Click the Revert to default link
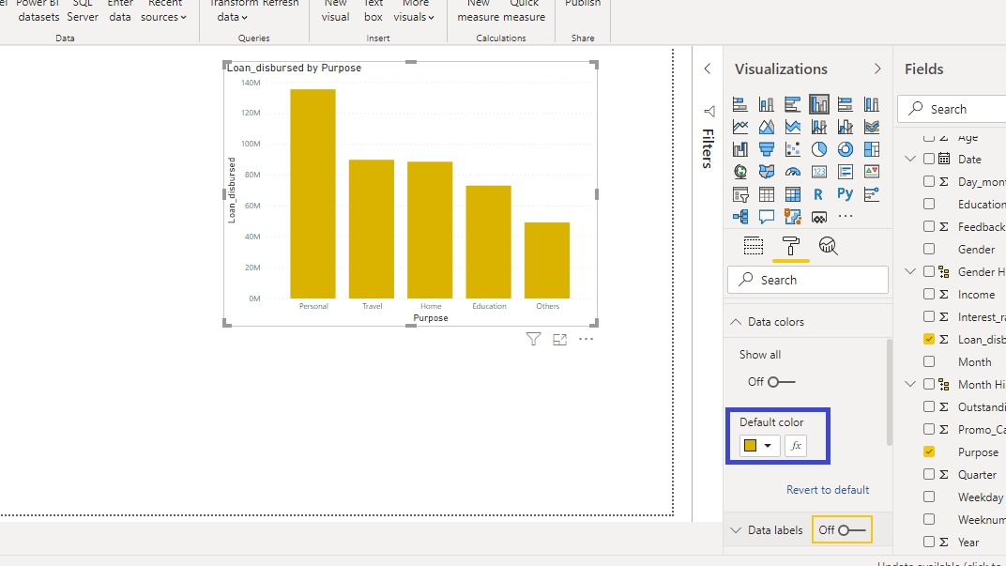The height and width of the screenshot is (566, 1006). [828, 490]
